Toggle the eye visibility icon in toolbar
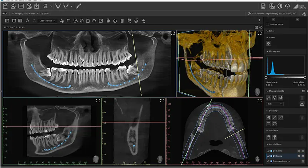This screenshot has height=168, width=308. [x=62, y=21]
